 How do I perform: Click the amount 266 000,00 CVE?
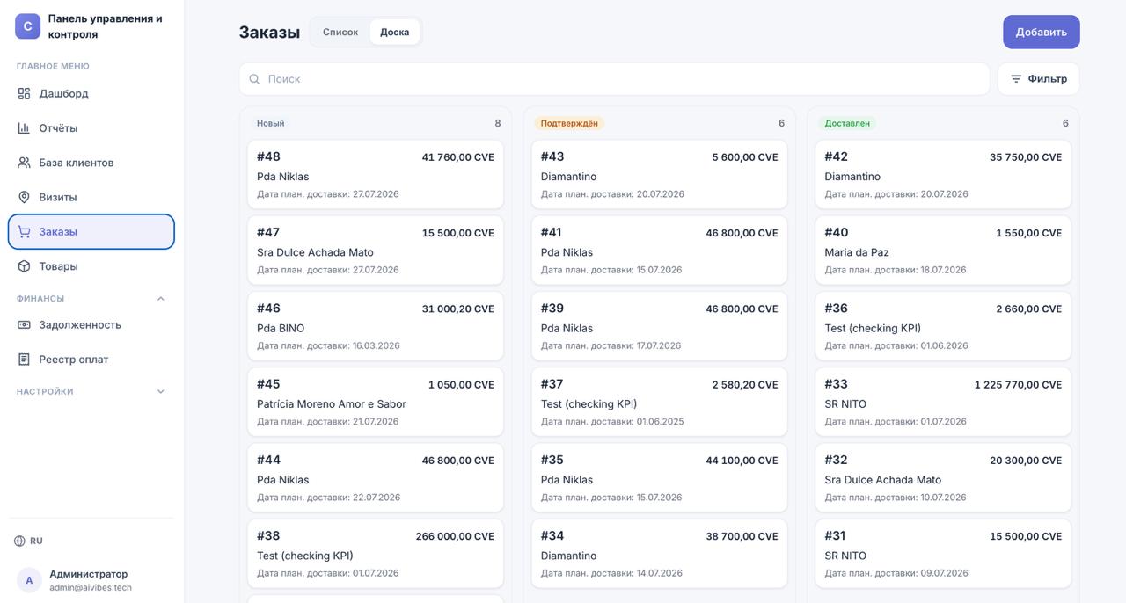[x=455, y=536]
